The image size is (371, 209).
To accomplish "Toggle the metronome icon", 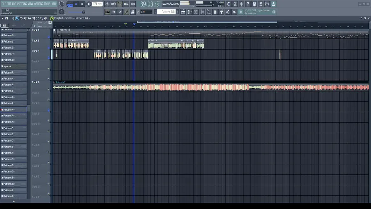I will pos(107,4).
